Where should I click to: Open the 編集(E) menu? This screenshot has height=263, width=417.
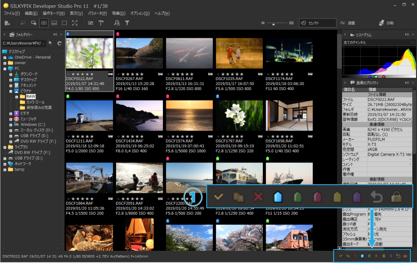tap(31, 13)
